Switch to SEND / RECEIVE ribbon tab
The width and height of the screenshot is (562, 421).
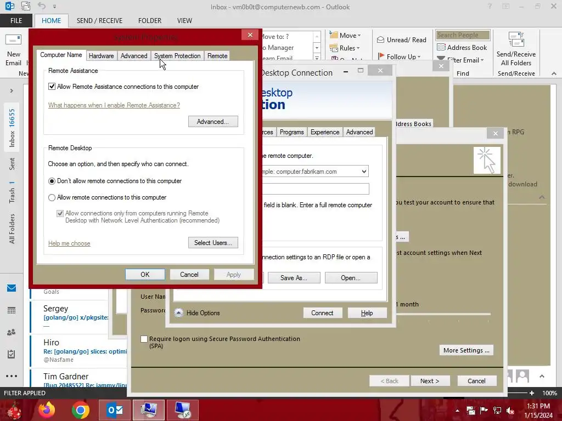click(x=99, y=20)
